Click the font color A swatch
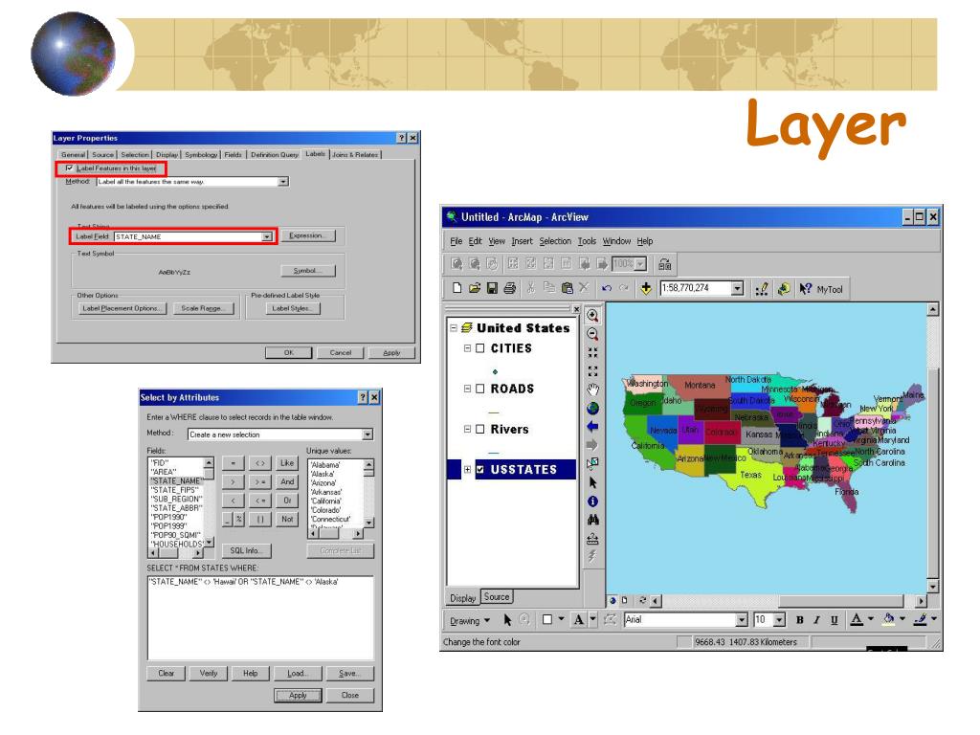980x735 pixels. coord(857,619)
